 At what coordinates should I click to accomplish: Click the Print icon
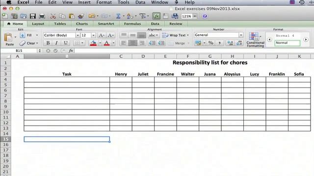click(42, 16)
